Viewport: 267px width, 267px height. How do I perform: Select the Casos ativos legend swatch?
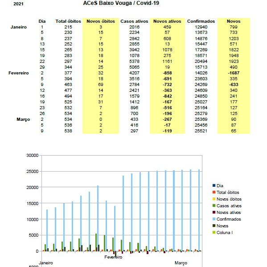point(214,205)
